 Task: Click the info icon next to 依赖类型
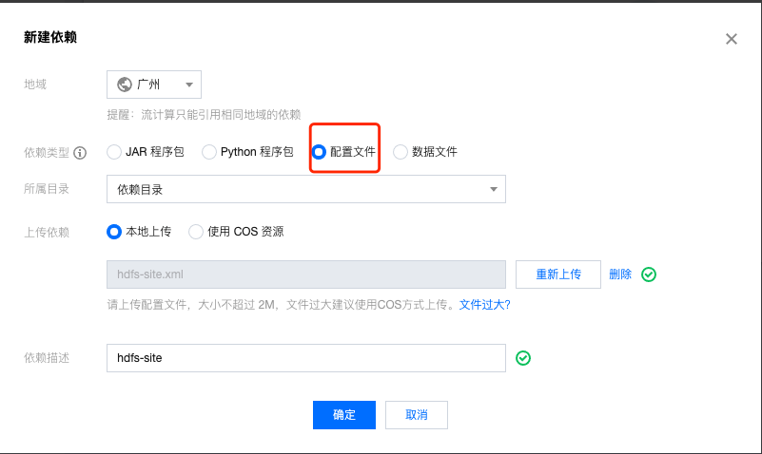pyautogui.click(x=80, y=153)
